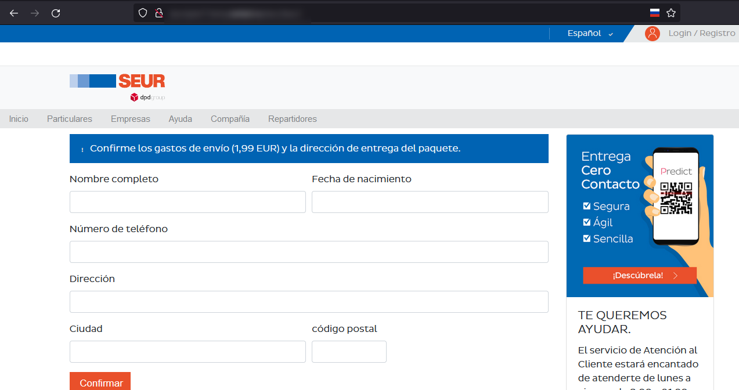739x390 pixels.
Task: Click the padlock site security icon
Action: pyautogui.click(x=158, y=13)
